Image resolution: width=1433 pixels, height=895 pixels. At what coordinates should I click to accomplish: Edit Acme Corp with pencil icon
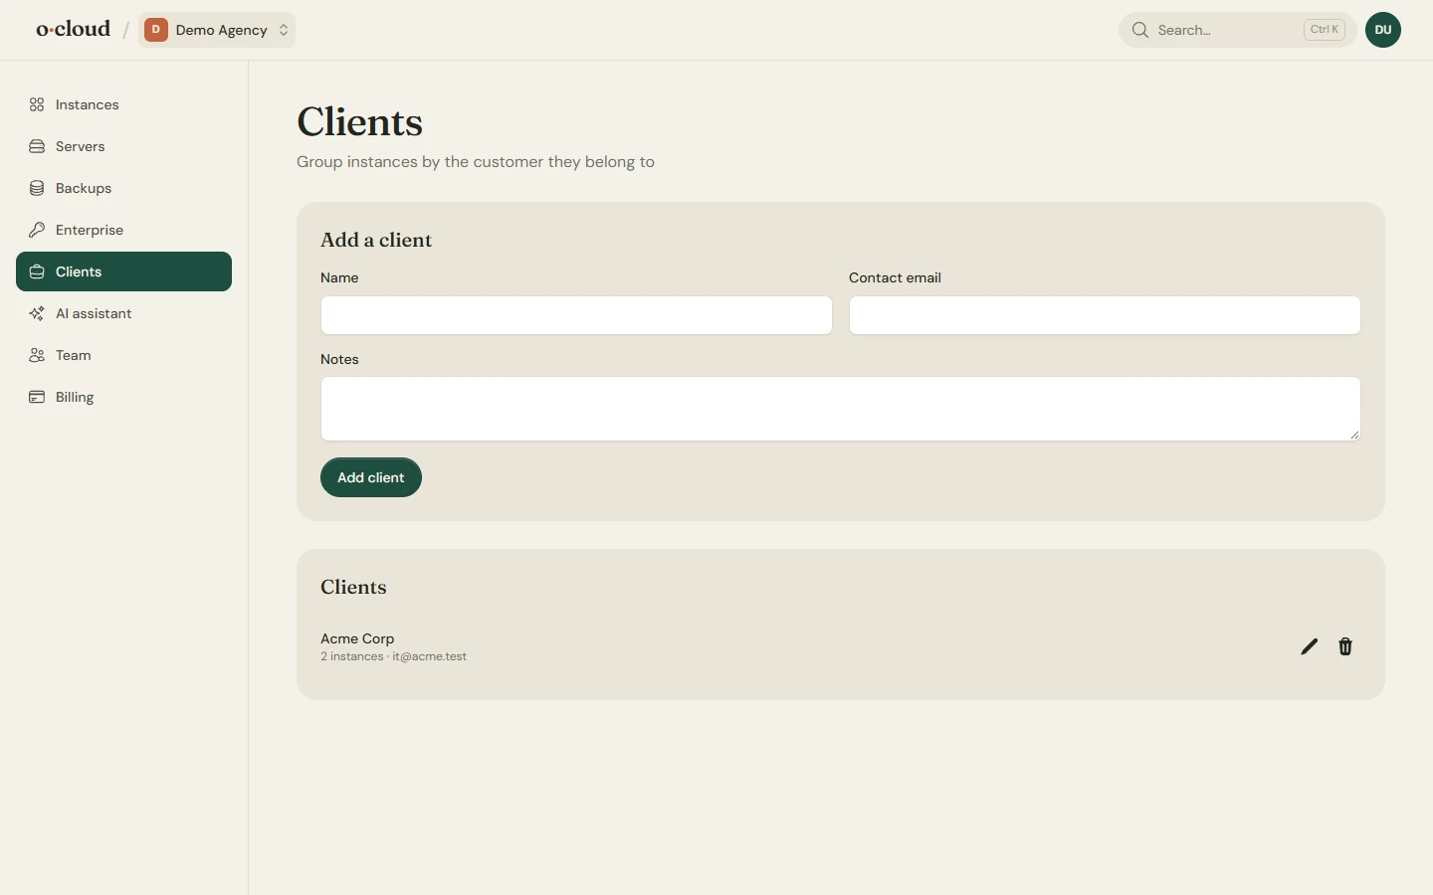(x=1310, y=646)
